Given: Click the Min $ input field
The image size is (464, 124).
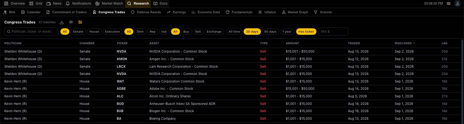Looking at the screenshot, I should tap(333, 32).
